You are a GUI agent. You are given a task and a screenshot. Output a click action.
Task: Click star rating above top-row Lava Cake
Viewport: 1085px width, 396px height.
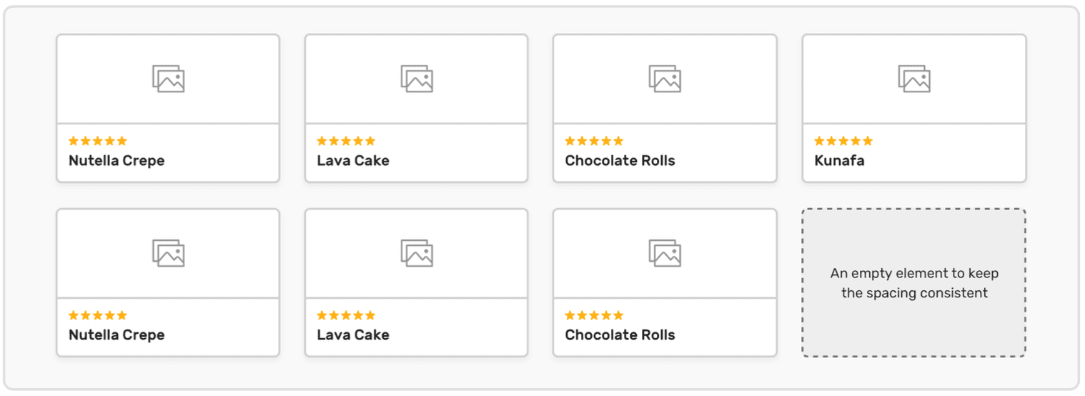point(346,141)
